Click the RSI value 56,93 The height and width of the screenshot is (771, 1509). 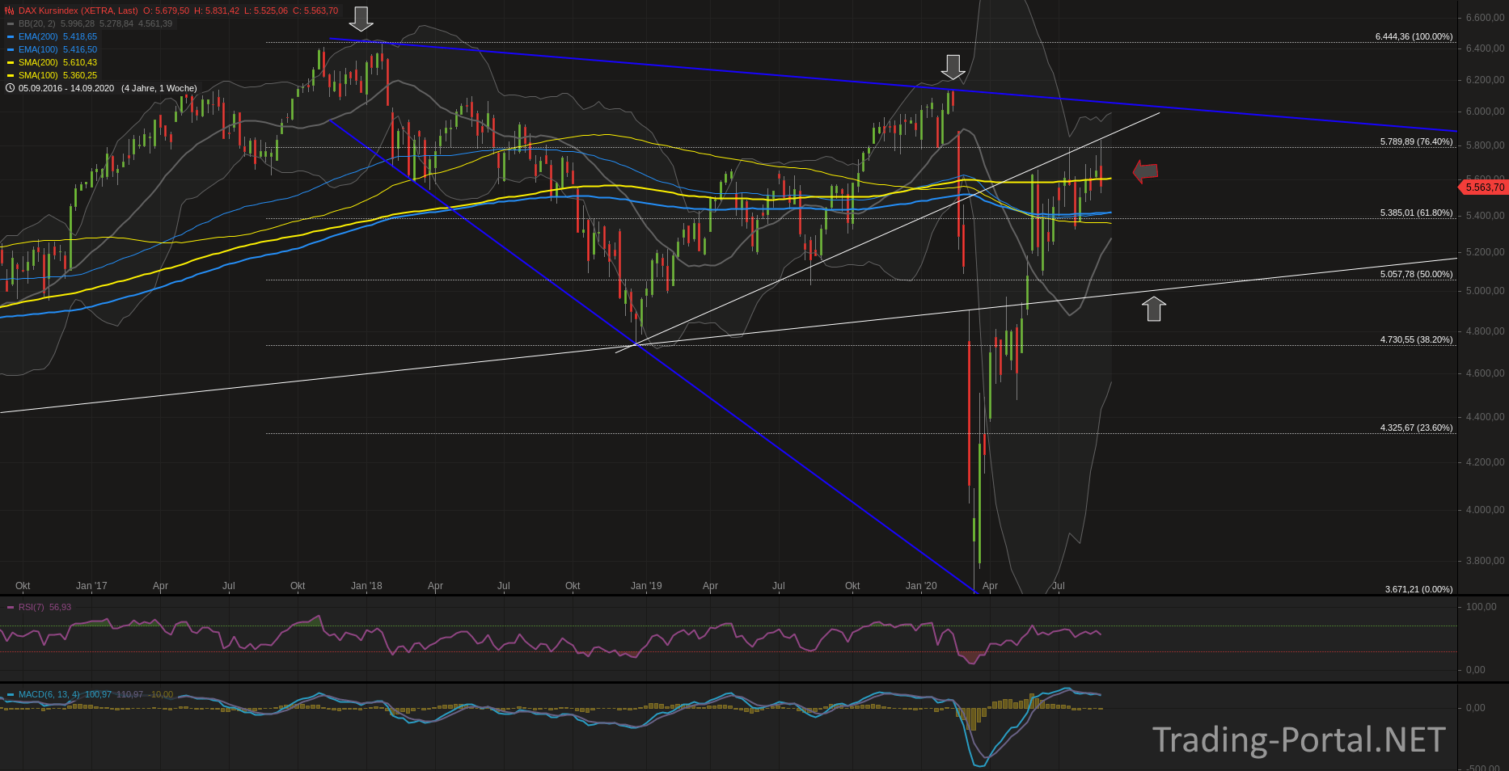[60, 607]
